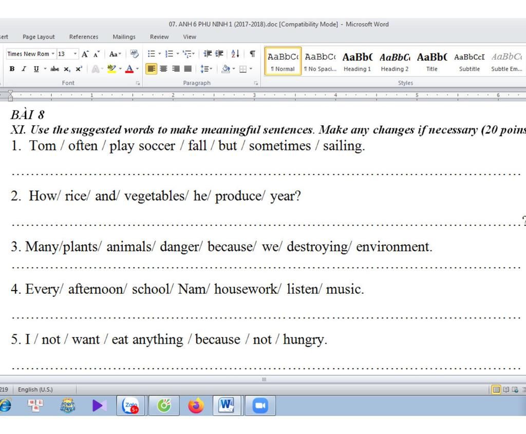Toggle Superscript formatting

[79, 69]
